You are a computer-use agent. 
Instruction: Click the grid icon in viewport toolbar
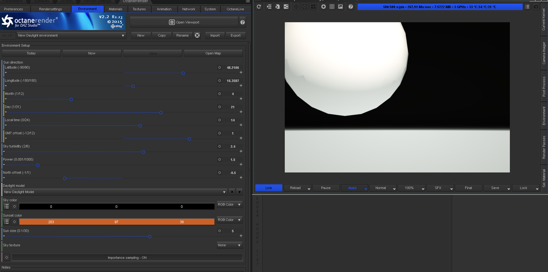[x=332, y=7]
